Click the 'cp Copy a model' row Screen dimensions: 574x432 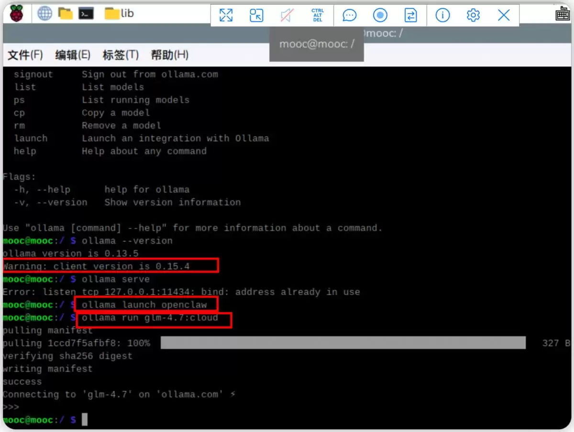point(81,113)
